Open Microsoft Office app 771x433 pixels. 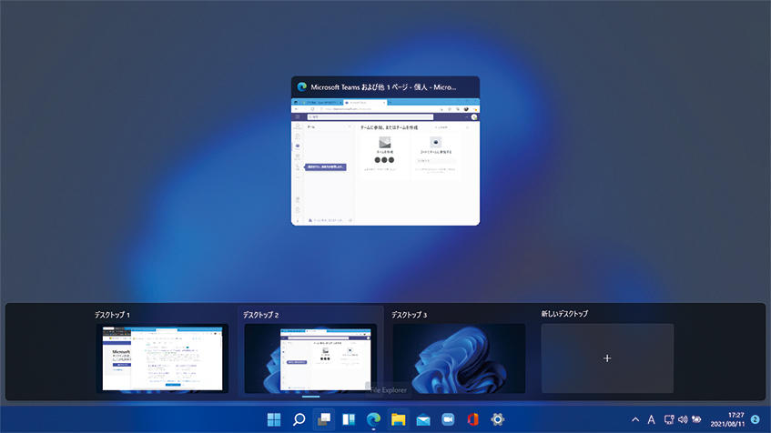pyautogui.click(x=473, y=419)
